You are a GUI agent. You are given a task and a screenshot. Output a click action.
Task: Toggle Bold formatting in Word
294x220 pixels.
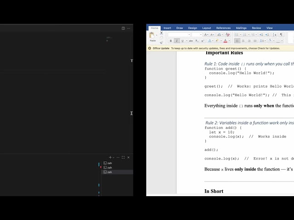[x=170, y=41]
